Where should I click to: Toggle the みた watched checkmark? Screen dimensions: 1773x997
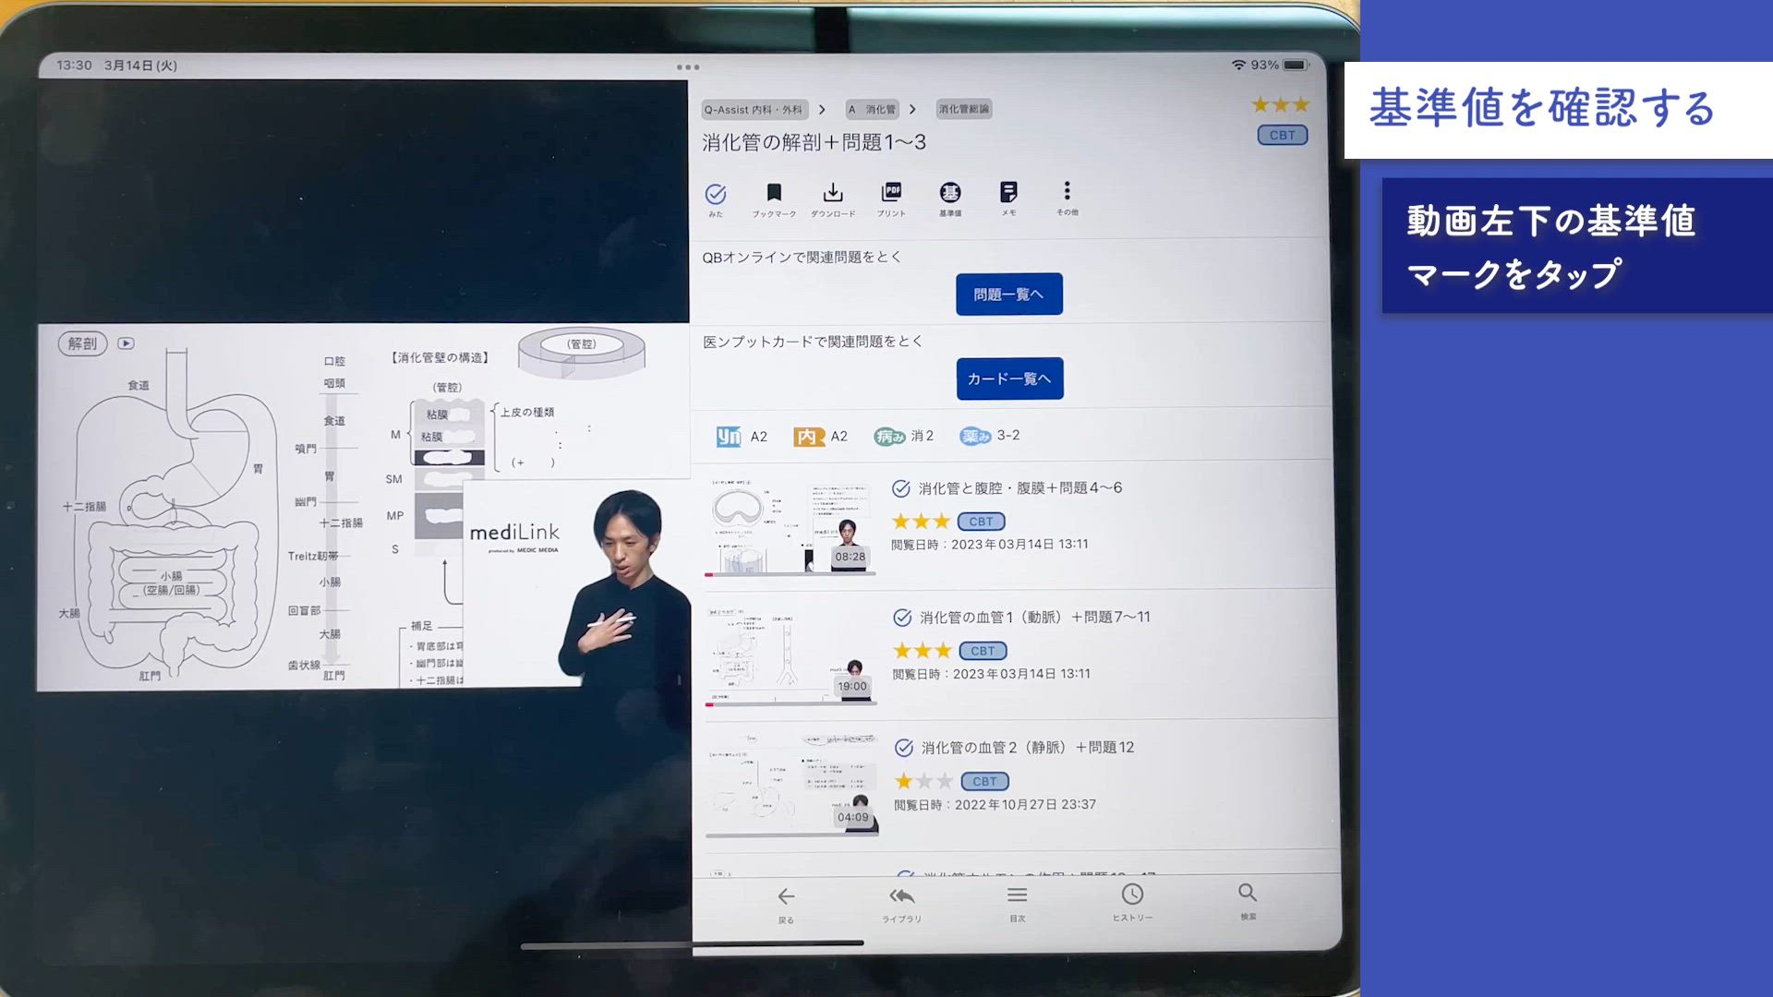coord(716,194)
